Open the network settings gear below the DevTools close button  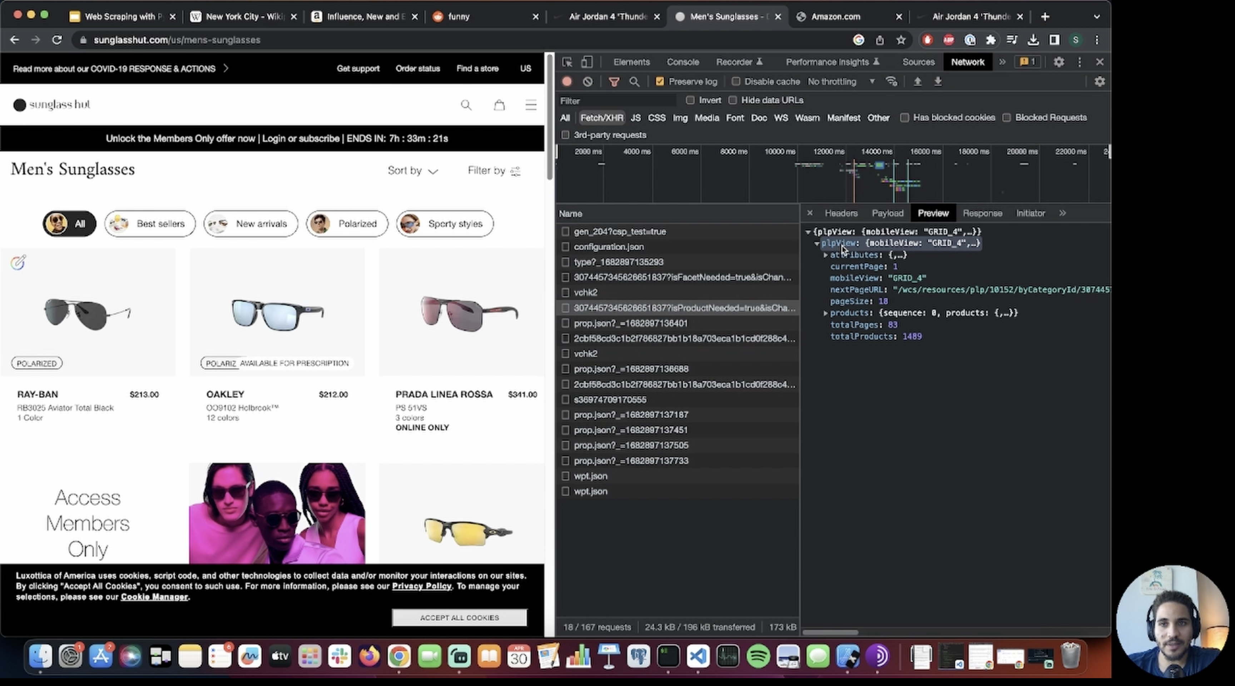point(1099,81)
